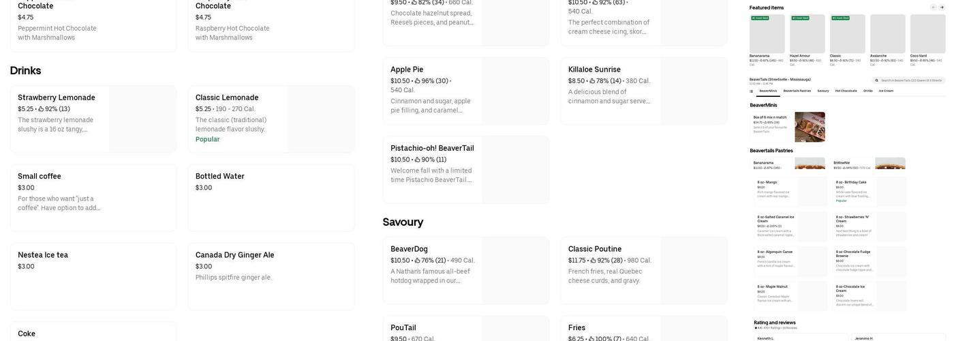Go to the Ice Cream tab
The image size is (954, 341).
[886, 91]
